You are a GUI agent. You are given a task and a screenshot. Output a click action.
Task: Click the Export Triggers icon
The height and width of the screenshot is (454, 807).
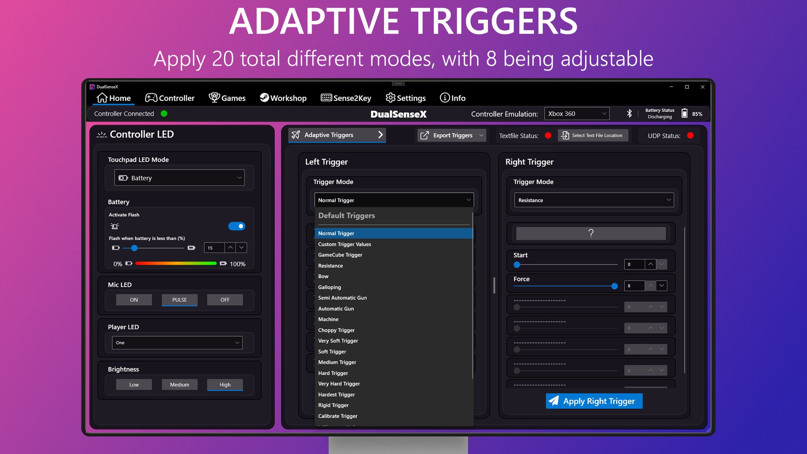click(x=425, y=135)
